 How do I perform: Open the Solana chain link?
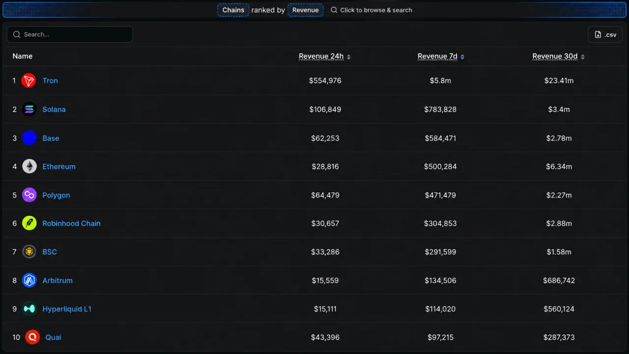tap(54, 109)
